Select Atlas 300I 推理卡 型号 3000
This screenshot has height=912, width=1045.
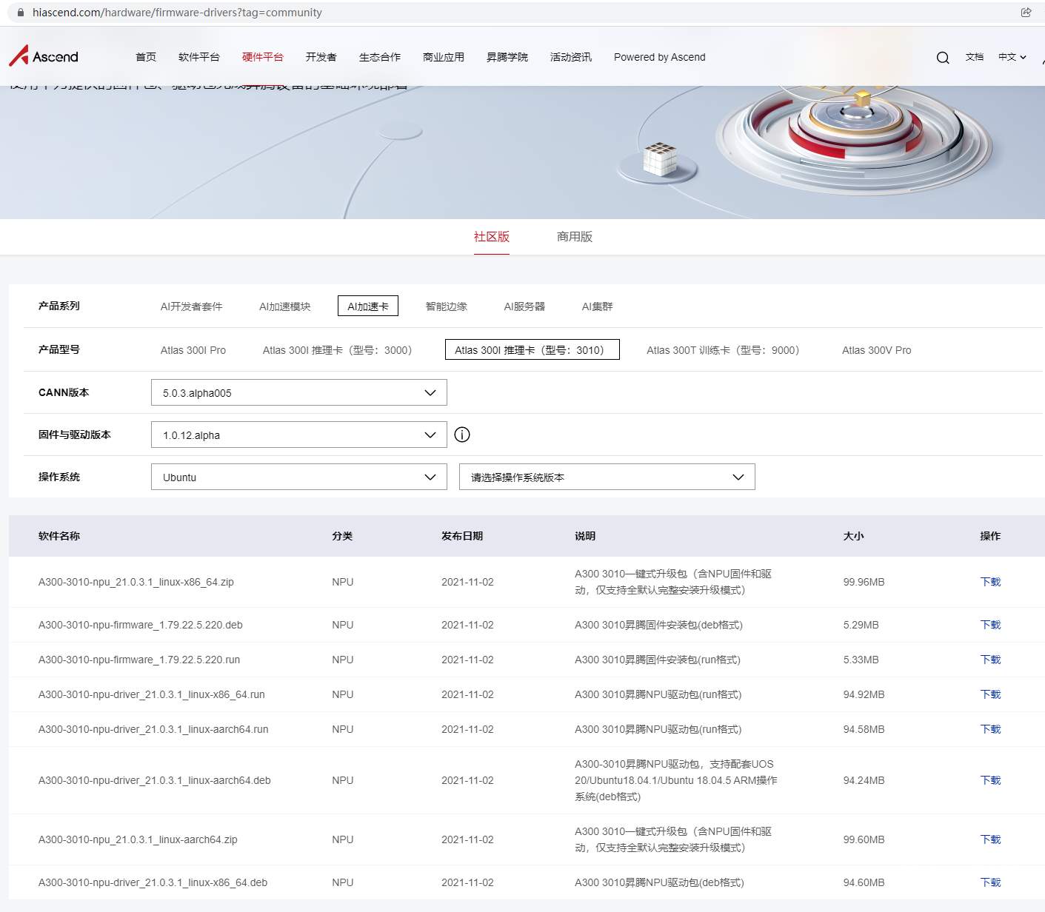point(337,350)
